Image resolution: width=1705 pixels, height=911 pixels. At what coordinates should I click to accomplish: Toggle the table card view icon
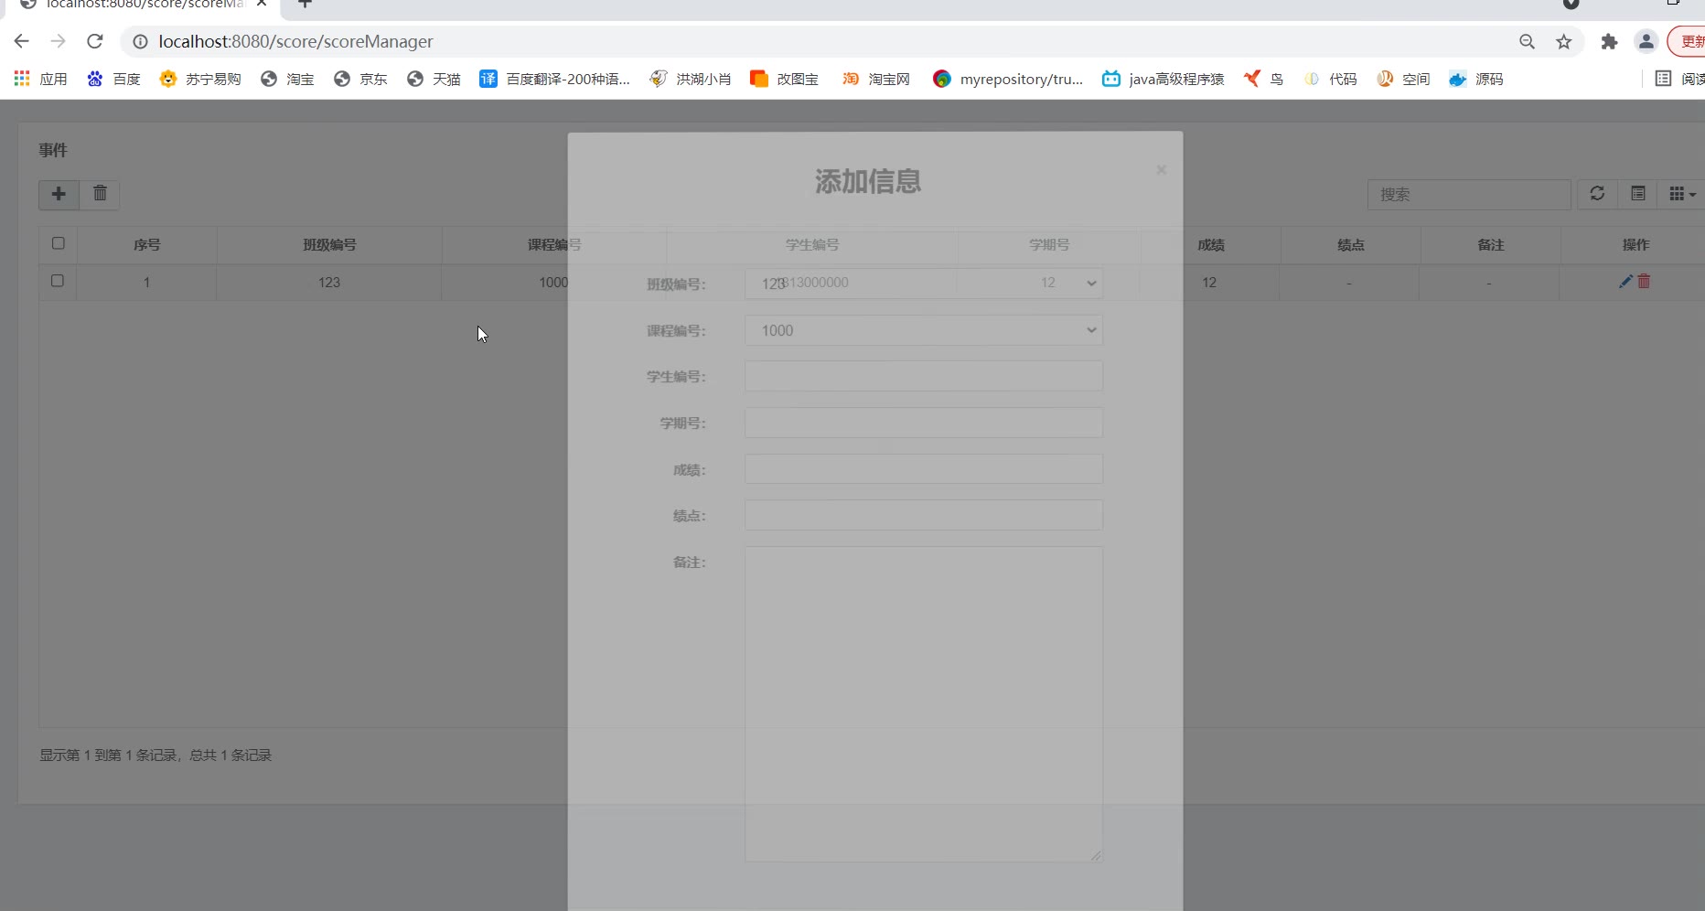[x=1638, y=194]
